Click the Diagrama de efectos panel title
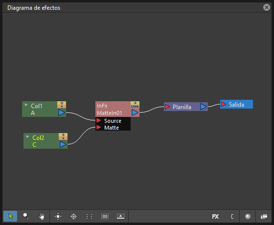Image resolution: width=274 pixels, height=225 pixels. point(34,8)
